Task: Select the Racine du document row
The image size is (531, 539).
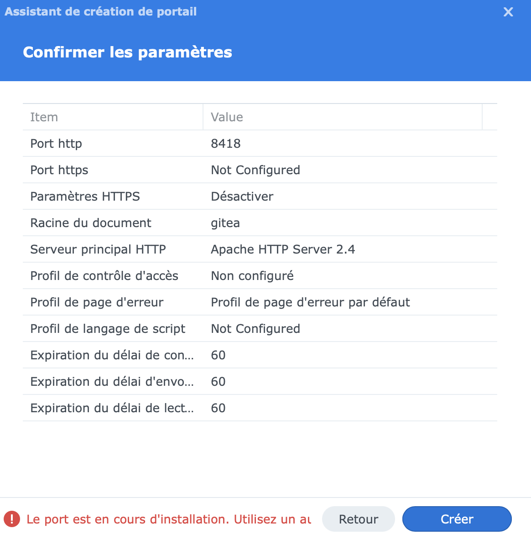Action: click(x=259, y=223)
